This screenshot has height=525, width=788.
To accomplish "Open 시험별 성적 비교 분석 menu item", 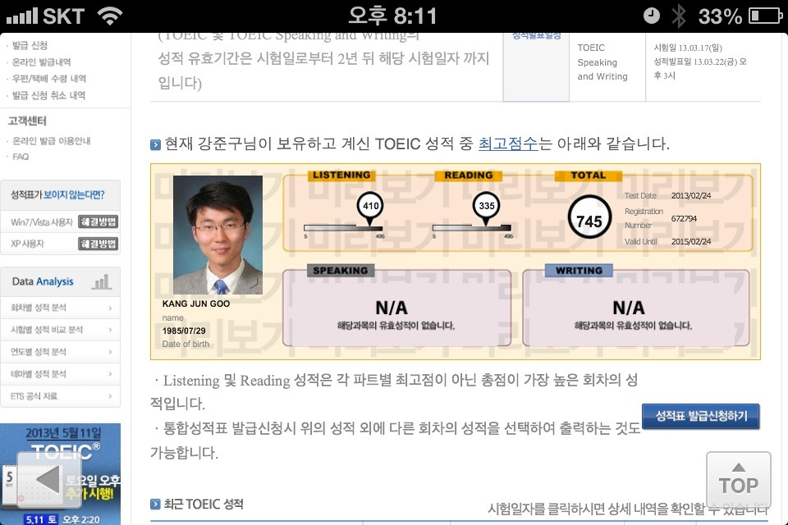I will click(60, 330).
